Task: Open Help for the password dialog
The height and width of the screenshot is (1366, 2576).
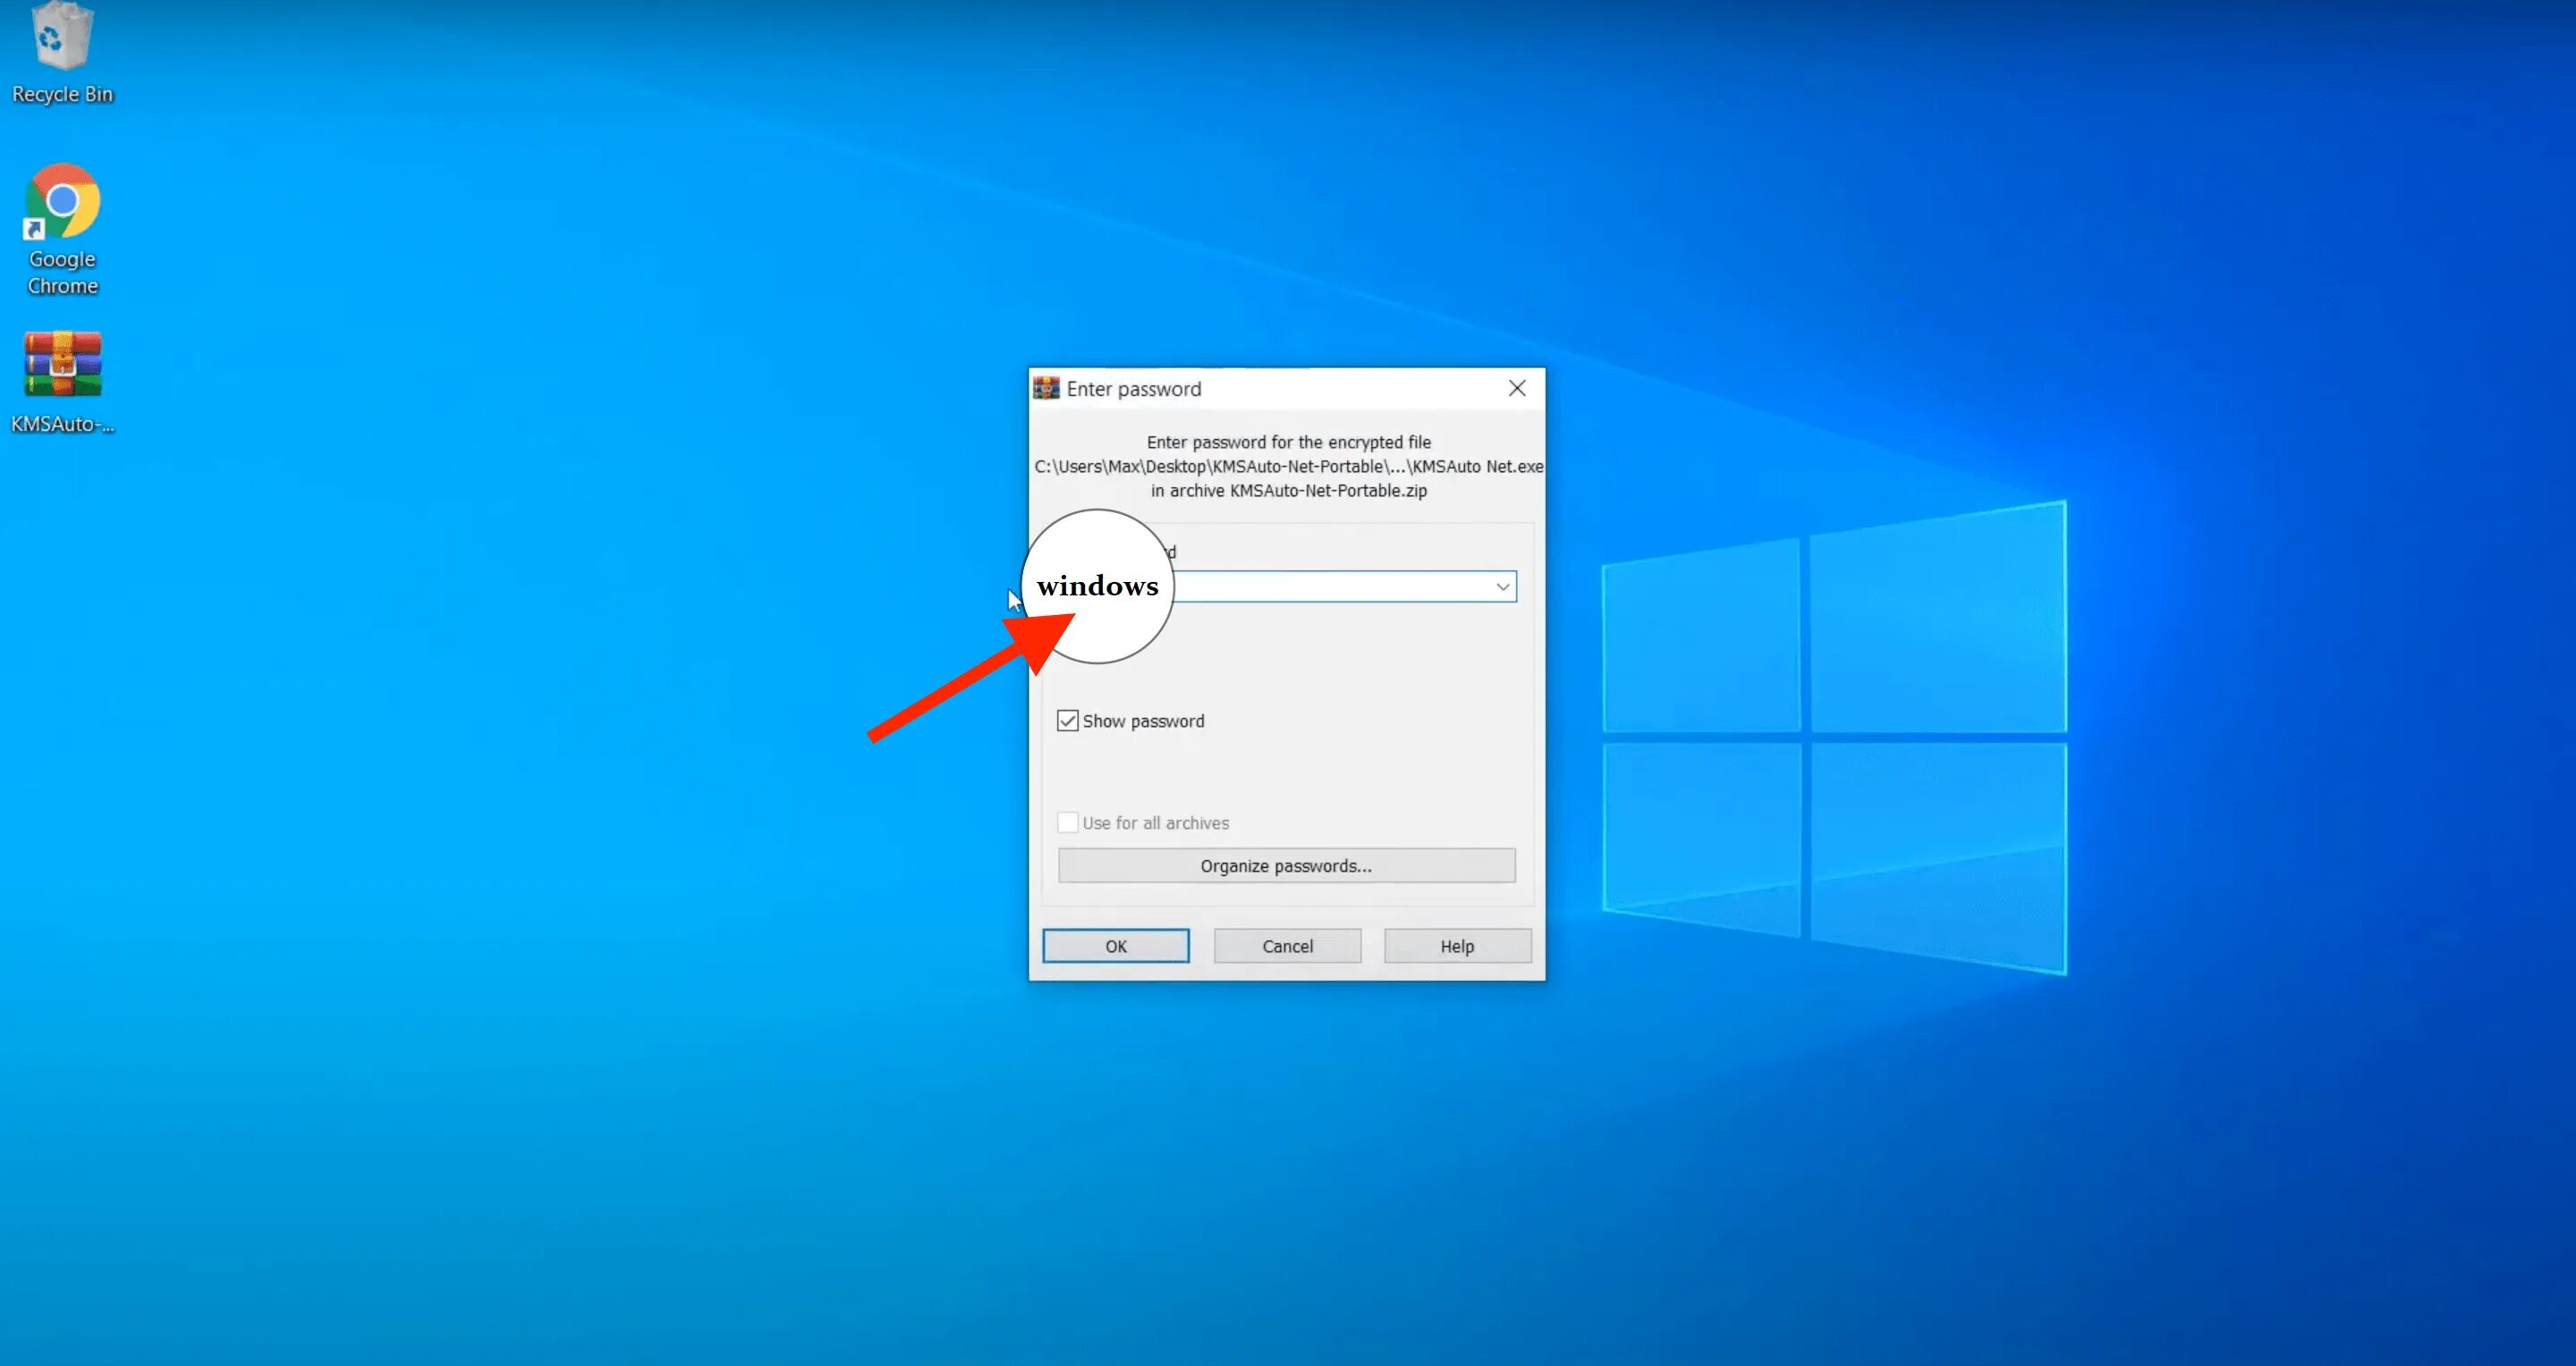Action: 1456,945
